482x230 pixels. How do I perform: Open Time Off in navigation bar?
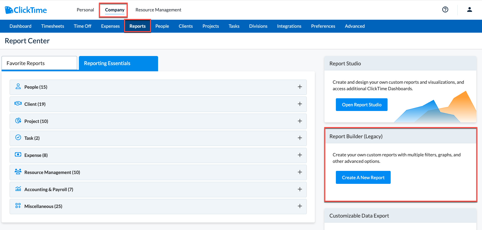point(83,26)
